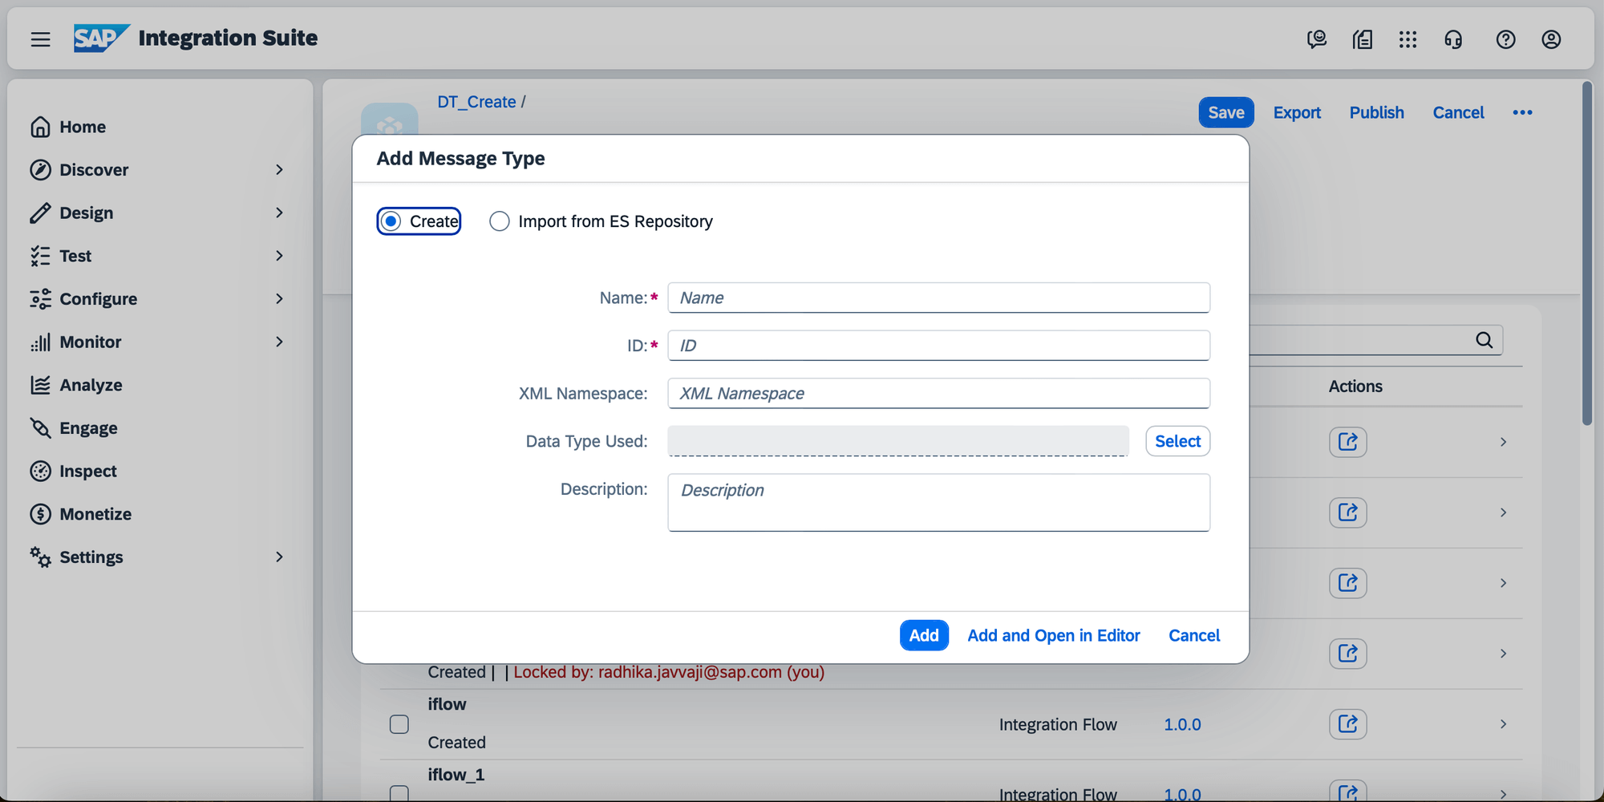Select Import from ES Repository option
This screenshot has height=802, width=1604.
pyautogui.click(x=500, y=221)
